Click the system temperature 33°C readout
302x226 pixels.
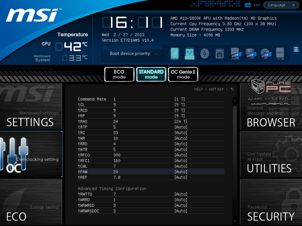click(75, 58)
